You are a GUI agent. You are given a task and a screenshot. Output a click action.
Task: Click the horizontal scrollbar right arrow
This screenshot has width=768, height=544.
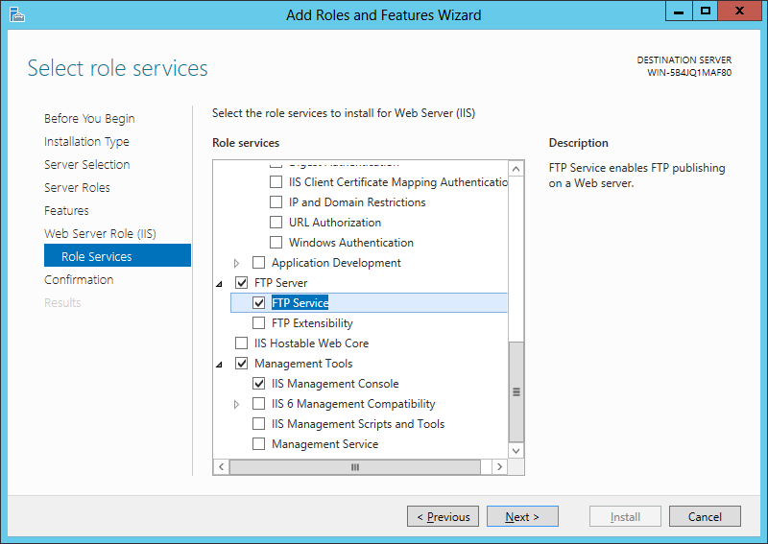[x=499, y=467]
